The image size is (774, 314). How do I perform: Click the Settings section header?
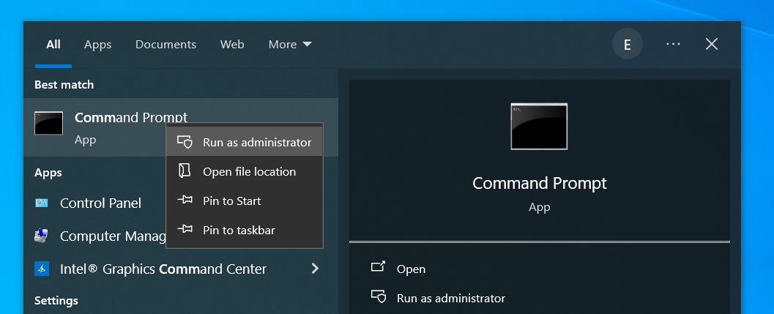56,301
